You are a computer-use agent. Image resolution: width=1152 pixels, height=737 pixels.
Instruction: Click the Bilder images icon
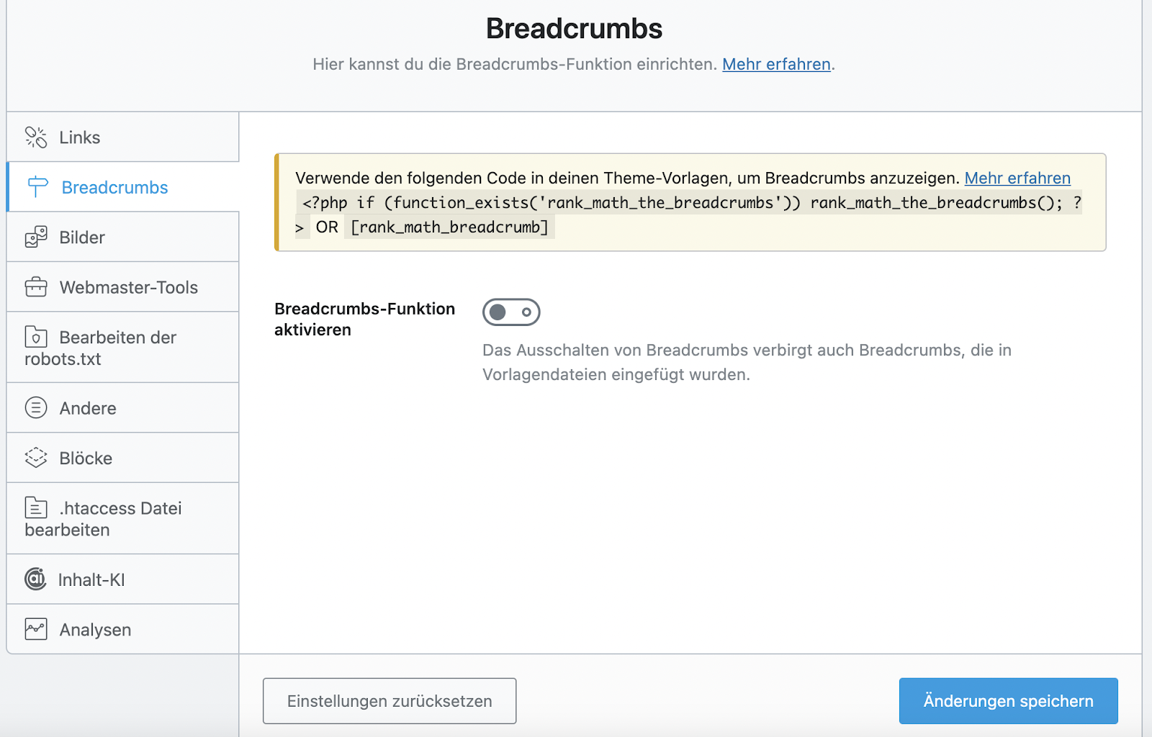coord(36,237)
